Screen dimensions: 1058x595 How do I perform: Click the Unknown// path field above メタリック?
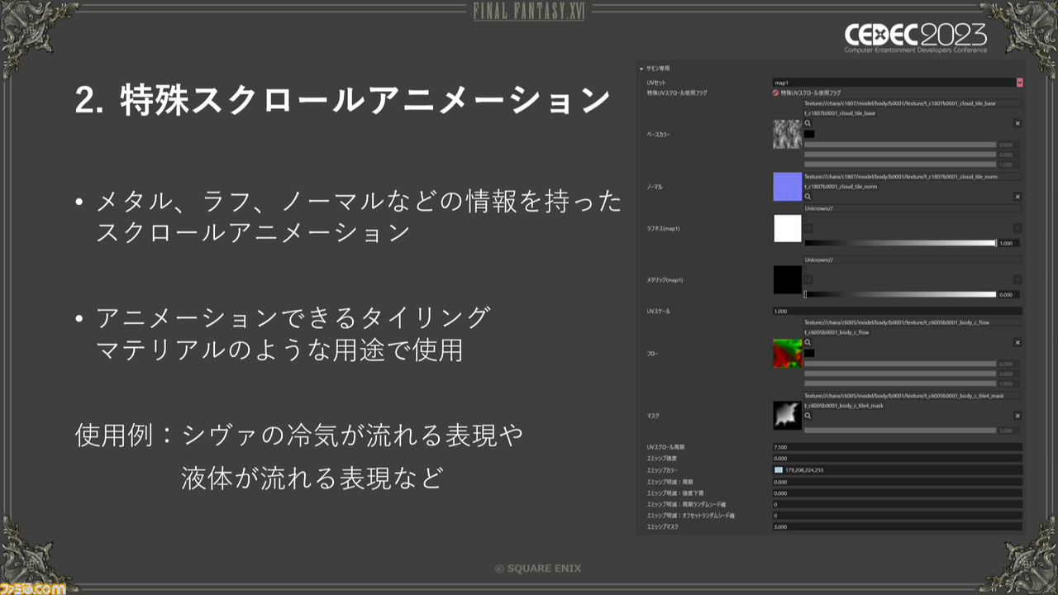click(913, 259)
